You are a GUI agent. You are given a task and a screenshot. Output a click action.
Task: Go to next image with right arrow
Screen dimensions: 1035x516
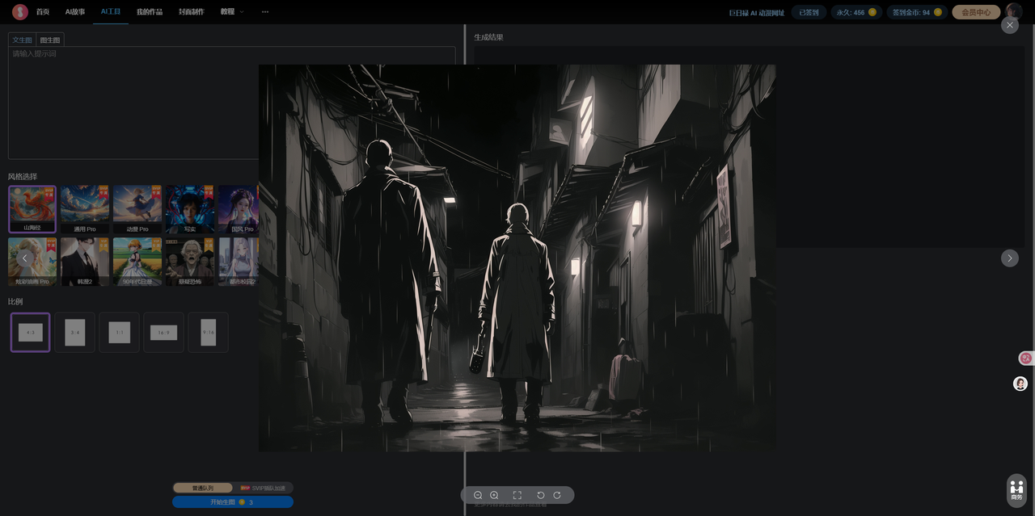tap(1009, 258)
